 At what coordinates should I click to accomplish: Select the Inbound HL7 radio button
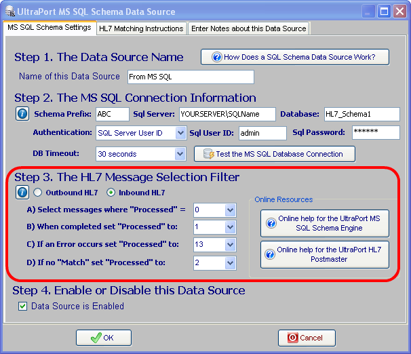point(112,193)
